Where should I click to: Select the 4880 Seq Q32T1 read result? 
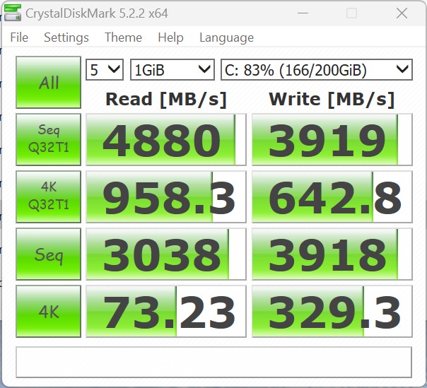click(166, 139)
